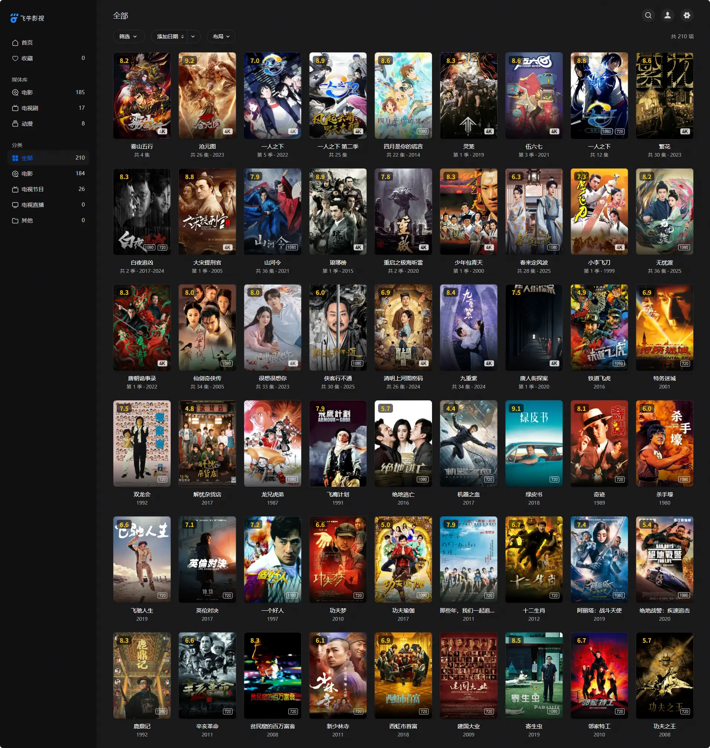The width and height of the screenshot is (710, 748).
Task: Click the 飞牛影视 logo
Action: click(x=27, y=18)
